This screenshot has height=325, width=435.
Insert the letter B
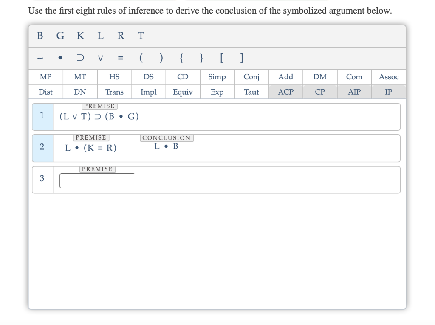click(40, 36)
